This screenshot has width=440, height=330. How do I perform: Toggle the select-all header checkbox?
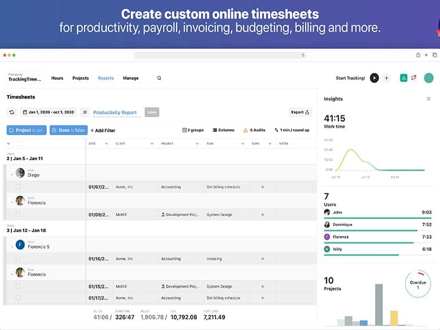click(x=19, y=144)
